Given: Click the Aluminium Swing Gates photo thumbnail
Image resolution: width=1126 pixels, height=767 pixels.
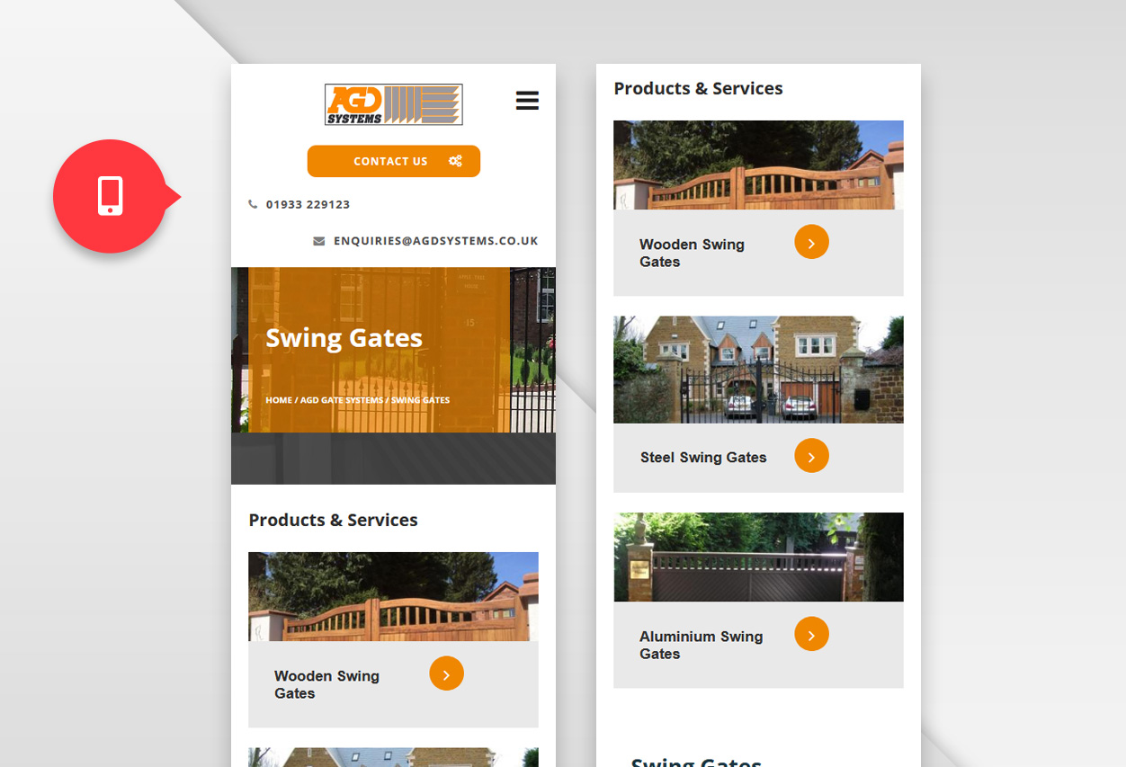Looking at the screenshot, I should coord(758,557).
